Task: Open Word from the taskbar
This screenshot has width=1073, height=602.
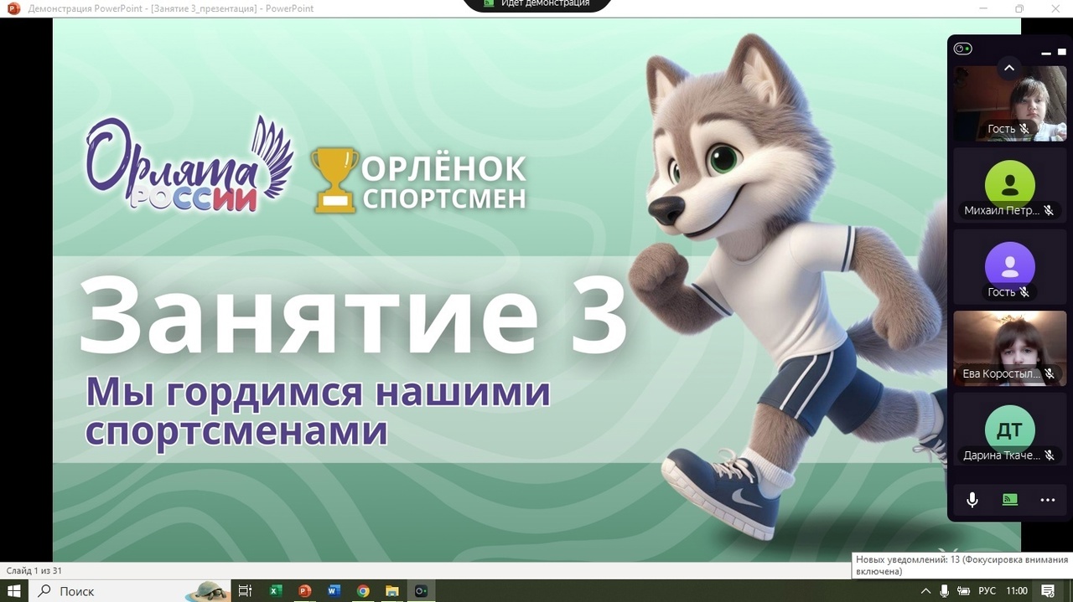Action: pyautogui.click(x=334, y=590)
